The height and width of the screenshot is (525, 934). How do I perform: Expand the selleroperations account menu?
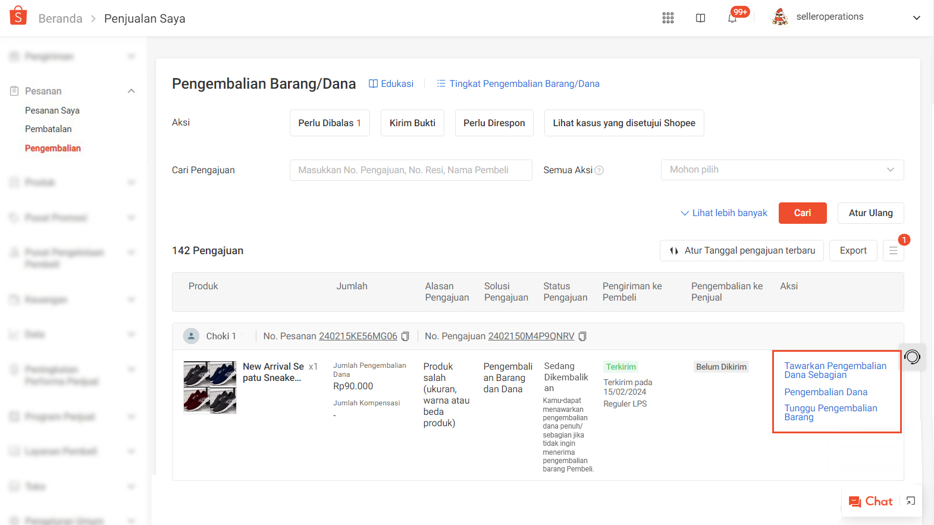point(916,18)
